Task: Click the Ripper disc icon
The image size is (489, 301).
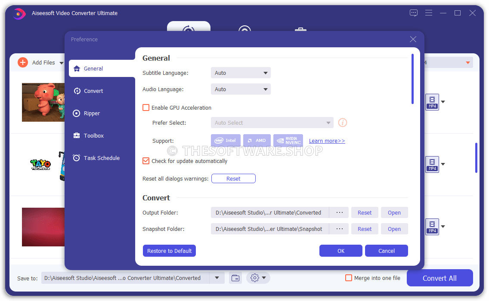Action: [x=77, y=114]
